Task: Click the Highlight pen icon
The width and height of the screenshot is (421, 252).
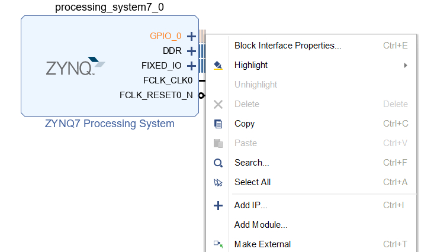Action: click(x=218, y=65)
